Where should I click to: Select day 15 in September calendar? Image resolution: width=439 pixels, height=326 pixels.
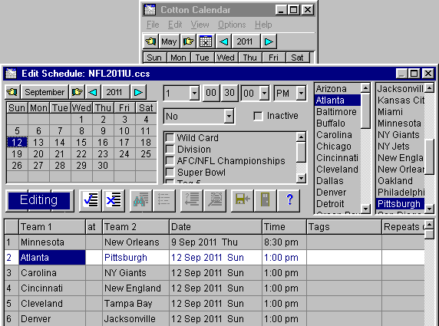point(81,143)
